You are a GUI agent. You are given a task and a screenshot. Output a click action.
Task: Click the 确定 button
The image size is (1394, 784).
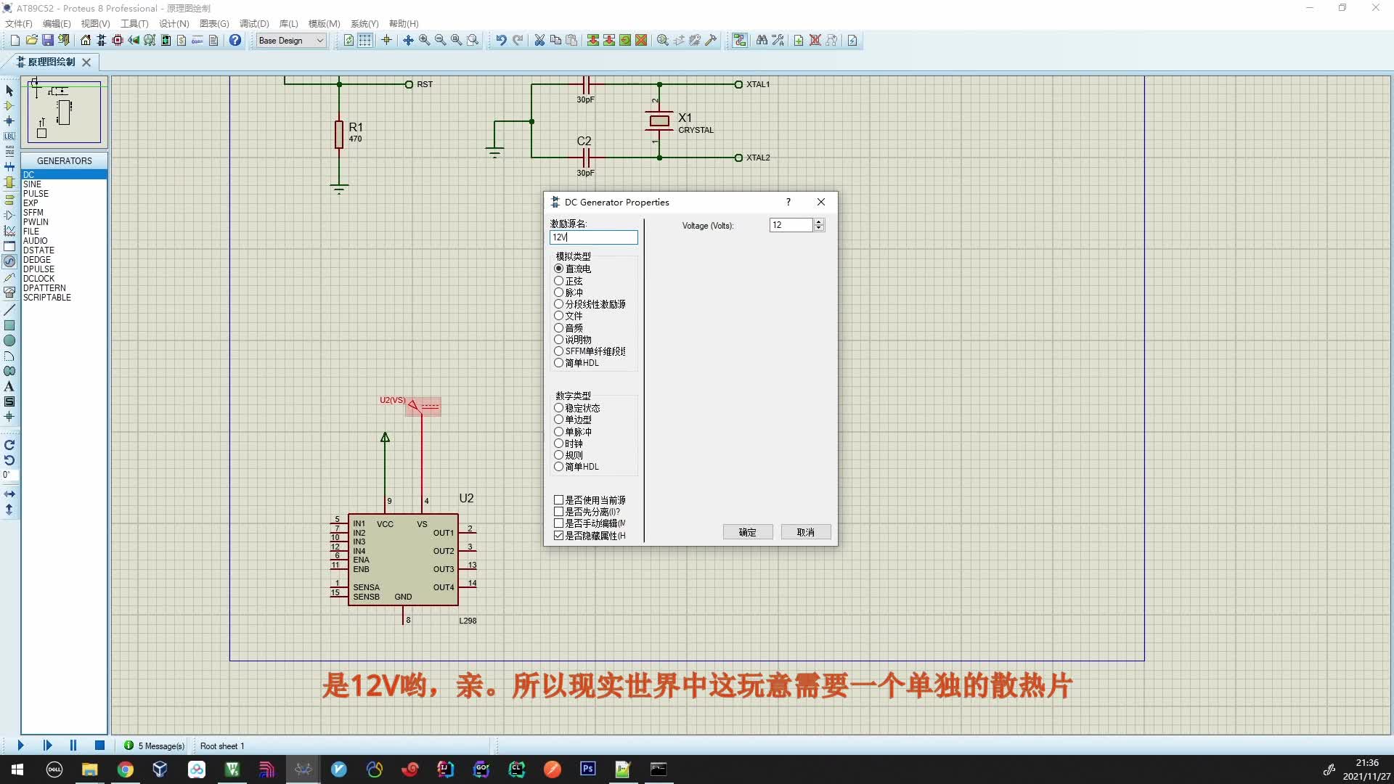[x=747, y=532]
